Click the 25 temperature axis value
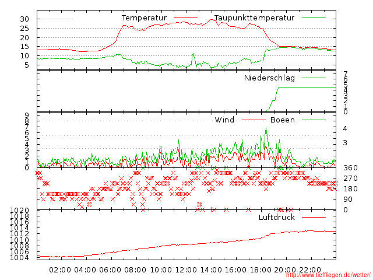The image size is (373, 280). click(x=24, y=29)
